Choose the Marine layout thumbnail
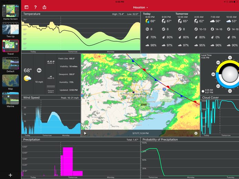239x179 pixels. click(10, 98)
